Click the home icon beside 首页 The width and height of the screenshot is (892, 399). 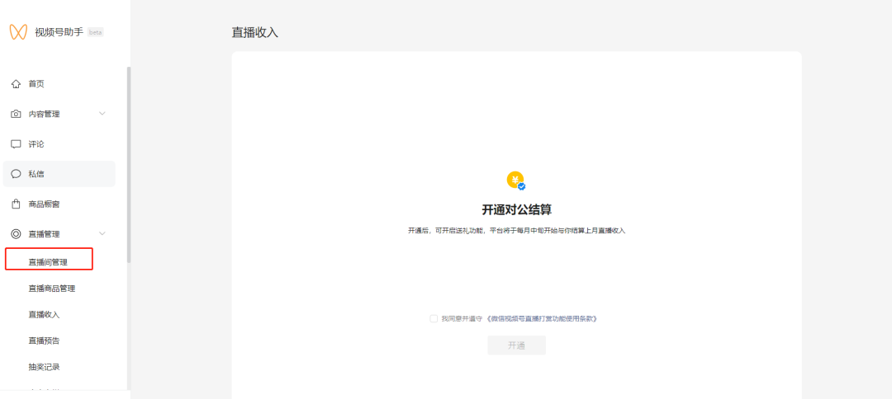point(16,84)
